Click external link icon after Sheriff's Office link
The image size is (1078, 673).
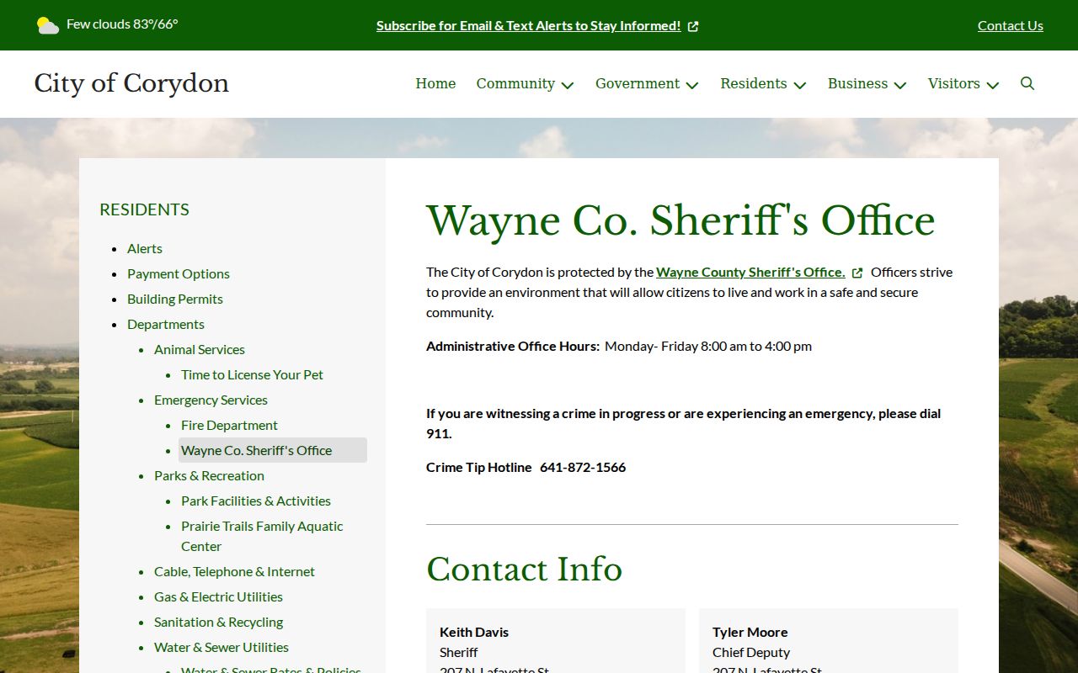click(x=857, y=273)
